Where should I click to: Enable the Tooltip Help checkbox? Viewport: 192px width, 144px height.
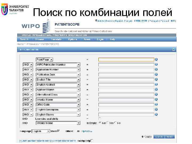(92, 140)
